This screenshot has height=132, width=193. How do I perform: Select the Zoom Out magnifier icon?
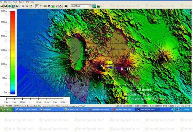[27, 6]
